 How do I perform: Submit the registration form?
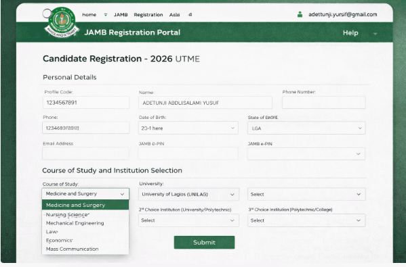pos(204,243)
